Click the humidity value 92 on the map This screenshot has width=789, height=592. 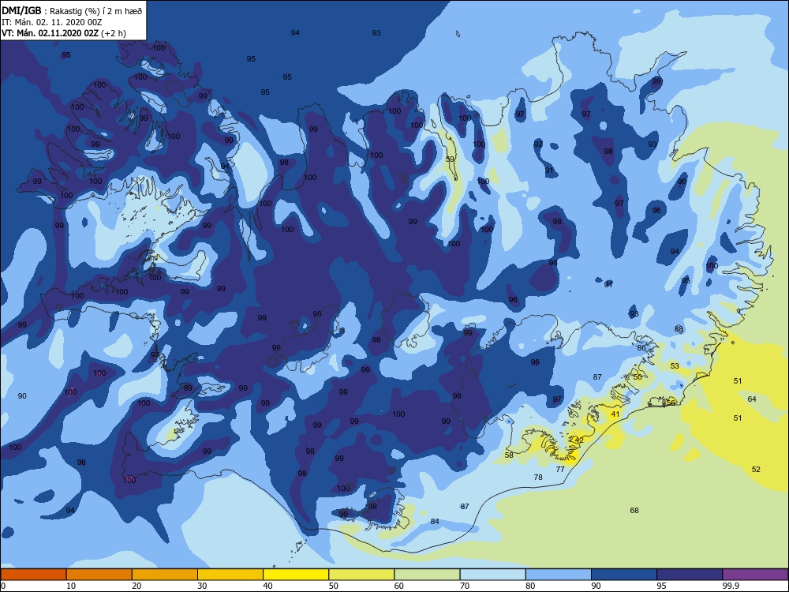[538, 144]
